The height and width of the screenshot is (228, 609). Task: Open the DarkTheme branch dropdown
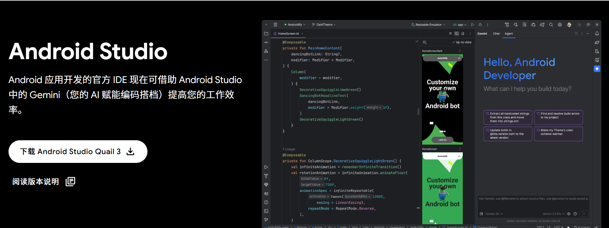pyautogui.click(x=324, y=25)
